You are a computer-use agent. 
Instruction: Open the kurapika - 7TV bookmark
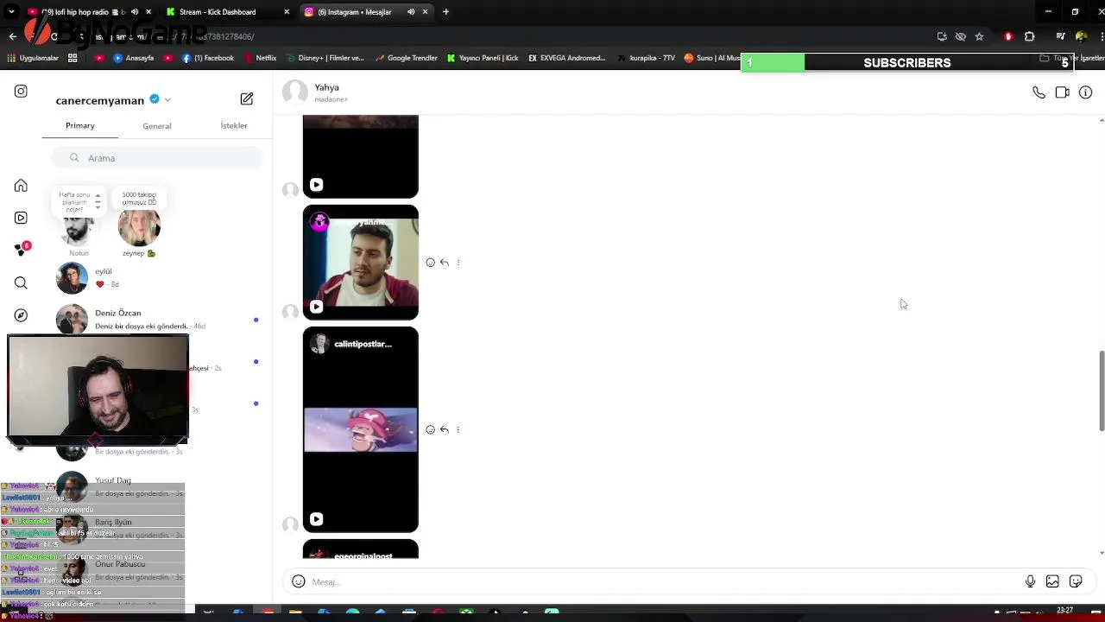point(647,58)
